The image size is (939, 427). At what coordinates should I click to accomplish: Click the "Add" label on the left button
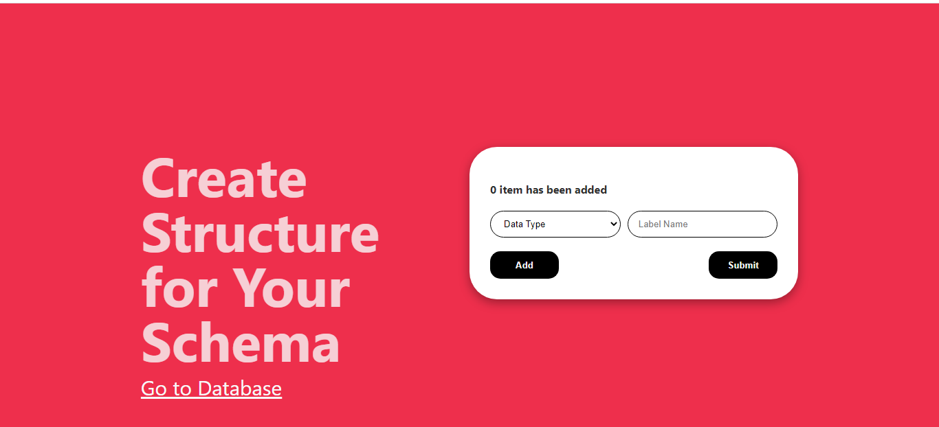point(524,265)
